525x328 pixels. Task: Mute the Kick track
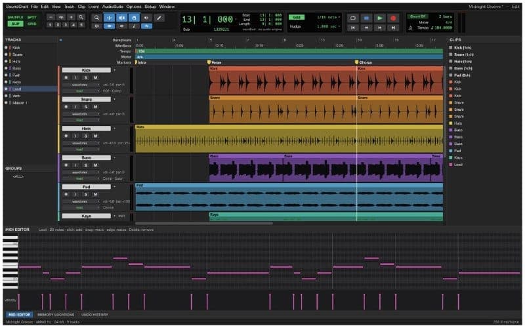tap(95, 77)
